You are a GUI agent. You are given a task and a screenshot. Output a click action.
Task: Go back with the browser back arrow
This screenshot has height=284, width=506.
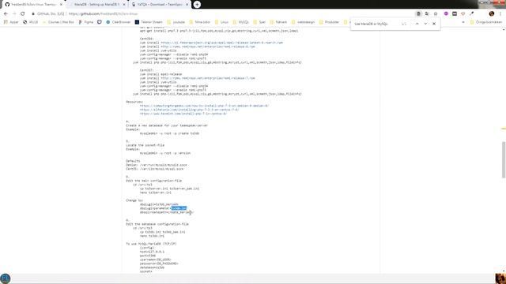[x=6, y=14]
